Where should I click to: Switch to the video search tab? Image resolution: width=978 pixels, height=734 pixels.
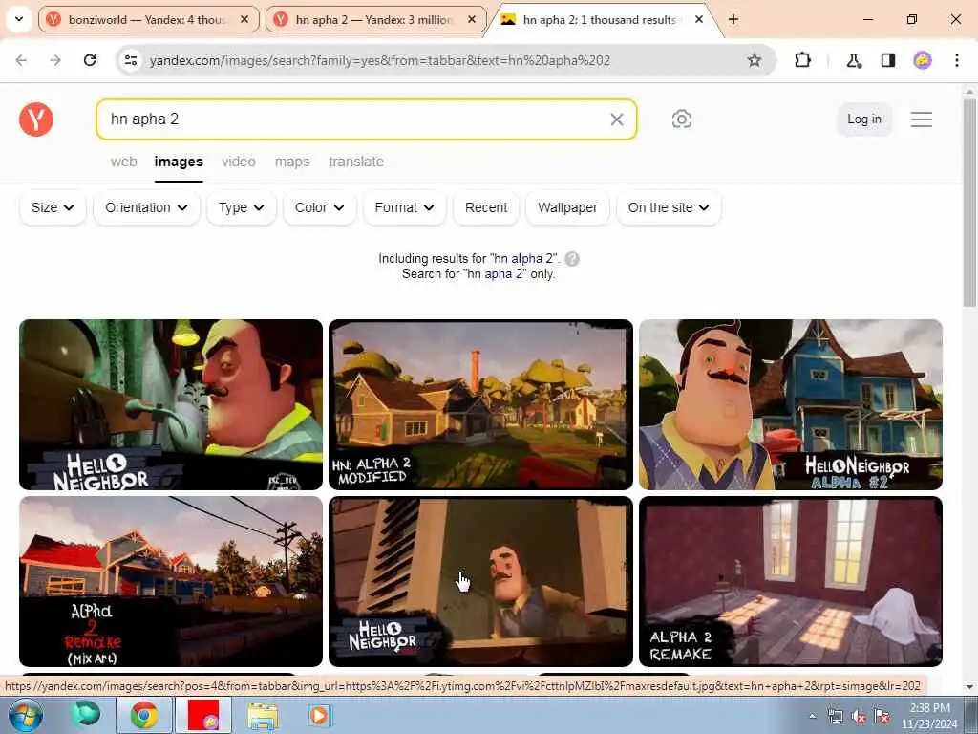[238, 162]
